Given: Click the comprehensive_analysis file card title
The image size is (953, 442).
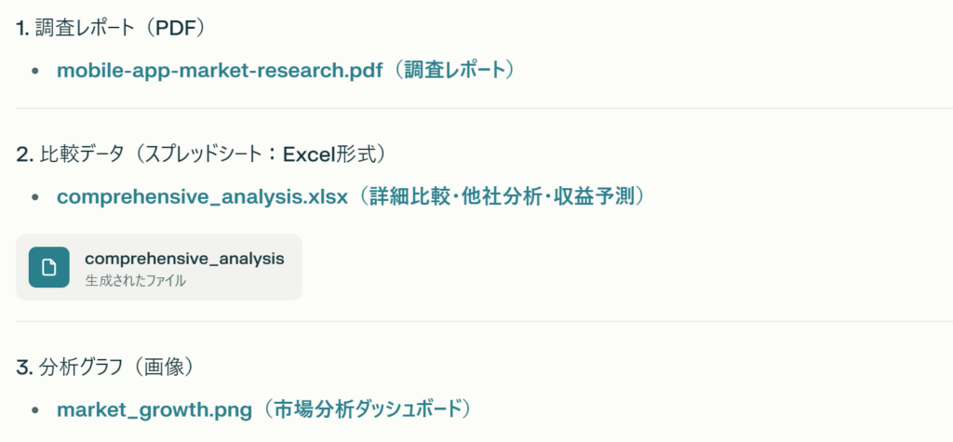Looking at the screenshot, I should pos(184,259).
